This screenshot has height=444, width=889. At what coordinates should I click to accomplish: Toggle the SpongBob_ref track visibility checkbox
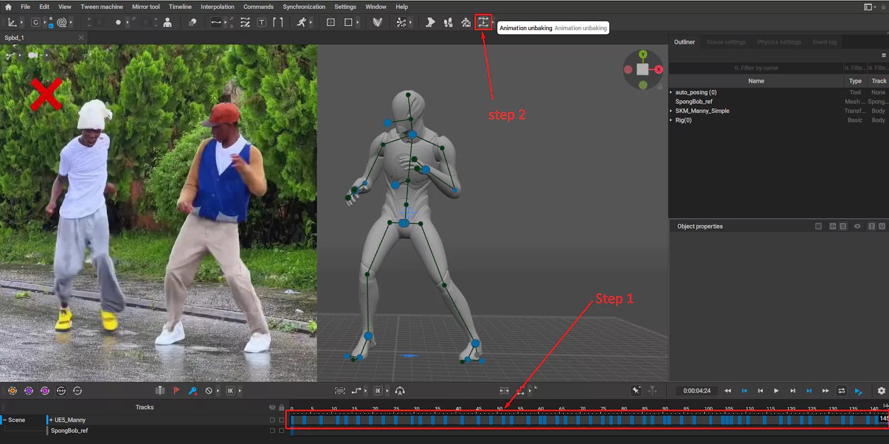click(272, 431)
